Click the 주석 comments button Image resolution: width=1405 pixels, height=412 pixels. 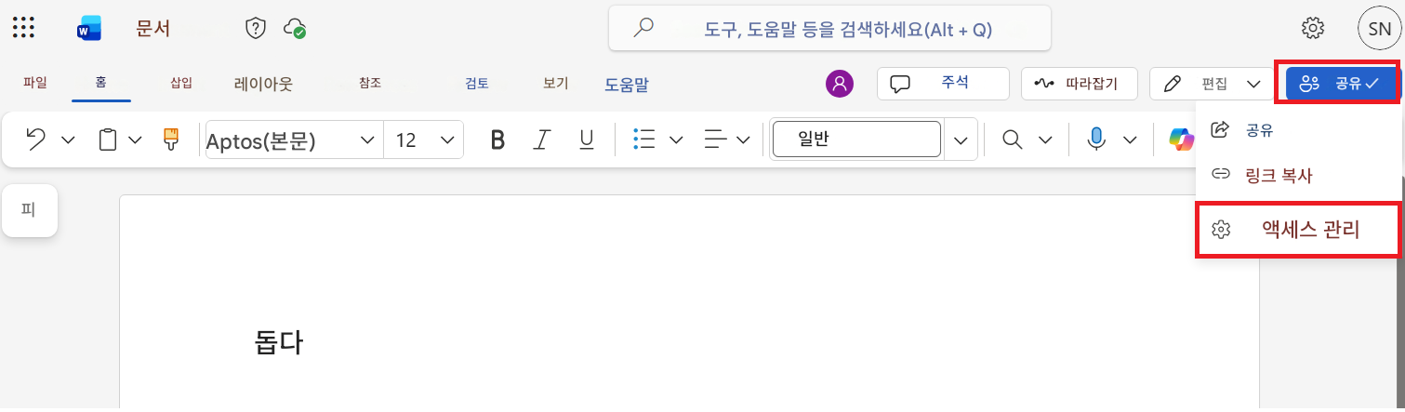click(x=943, y=84)
